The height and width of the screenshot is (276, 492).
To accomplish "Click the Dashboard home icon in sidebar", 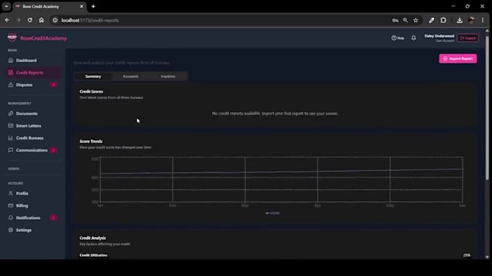I will click(x=11, y=60).
